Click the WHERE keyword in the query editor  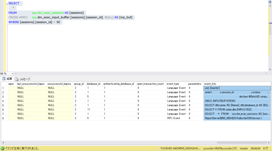(14, 22)
